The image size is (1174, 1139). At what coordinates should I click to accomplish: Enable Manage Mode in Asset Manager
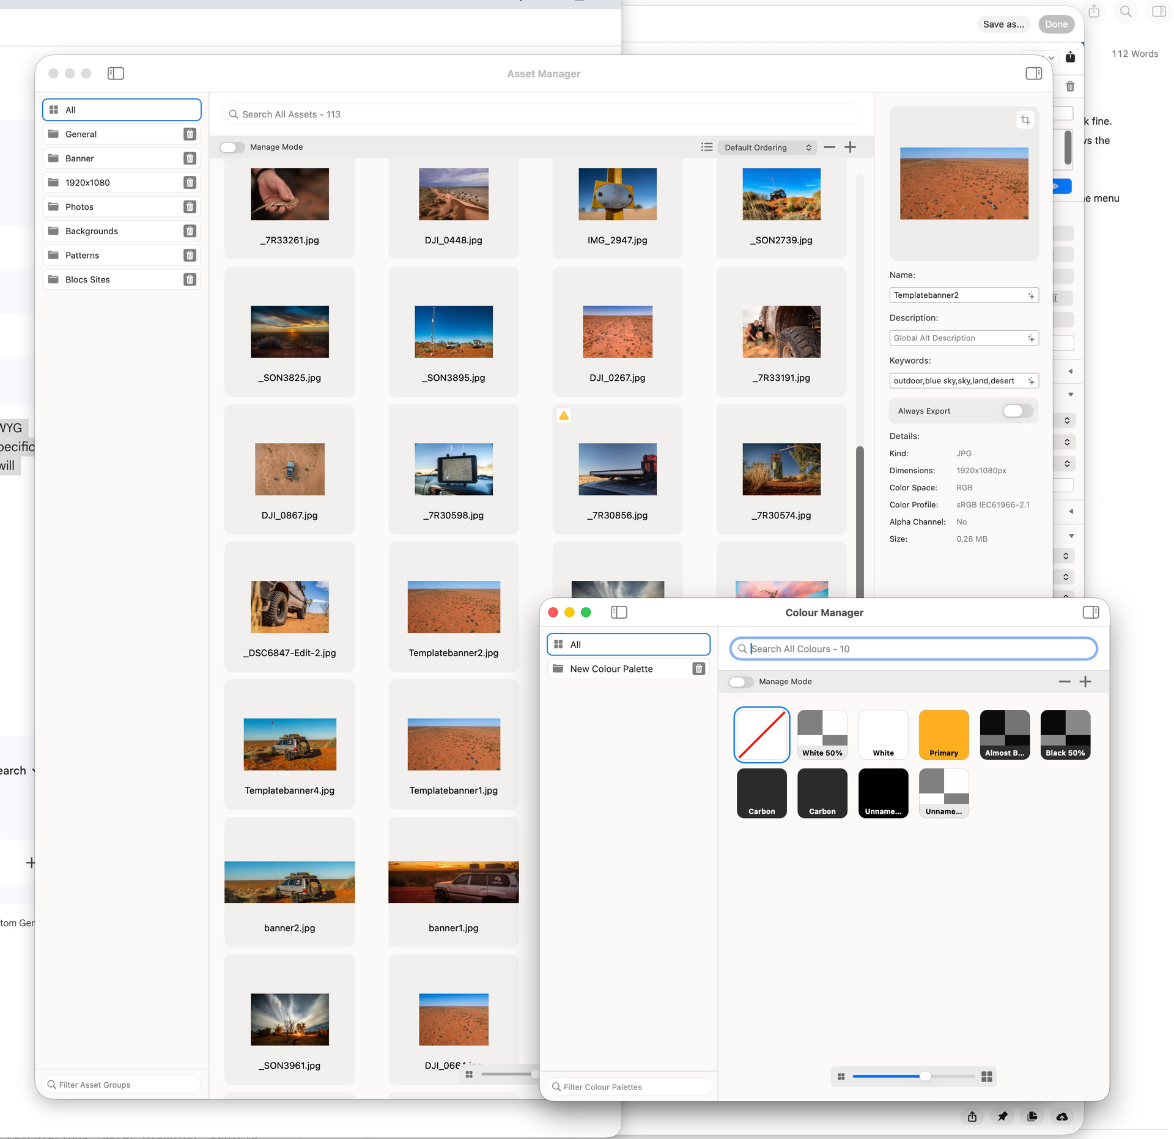click(232, 147)
